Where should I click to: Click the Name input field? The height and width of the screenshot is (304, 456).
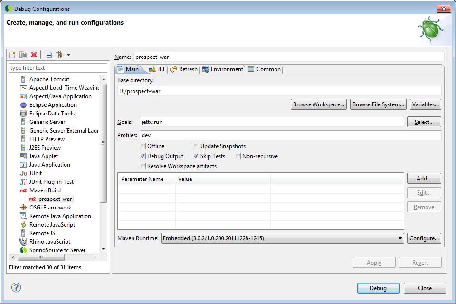(289, 57)
